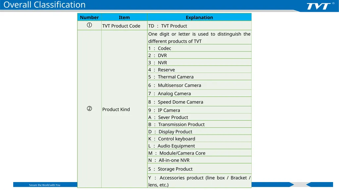Select the '7 : Analog Camera' row

(x=199, y=93)
